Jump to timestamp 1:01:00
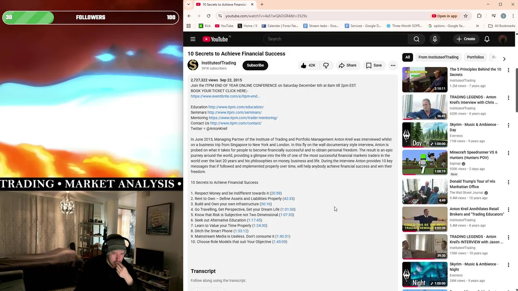Screen dimensions: 518x291 tap(288, 209)
